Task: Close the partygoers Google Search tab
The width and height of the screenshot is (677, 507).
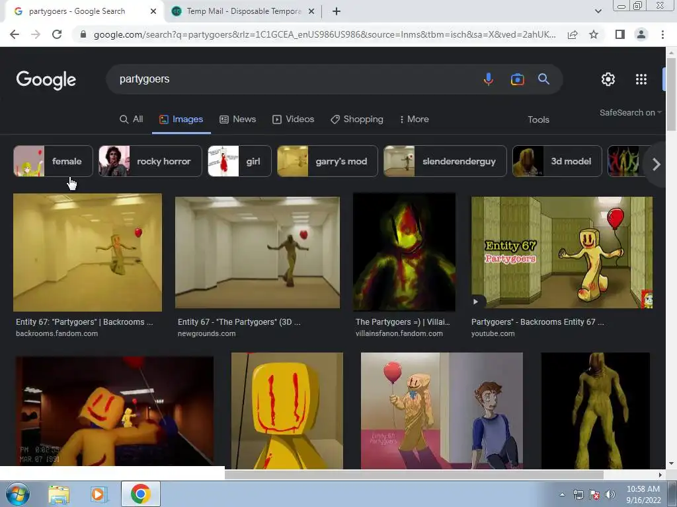Action: 153,11
